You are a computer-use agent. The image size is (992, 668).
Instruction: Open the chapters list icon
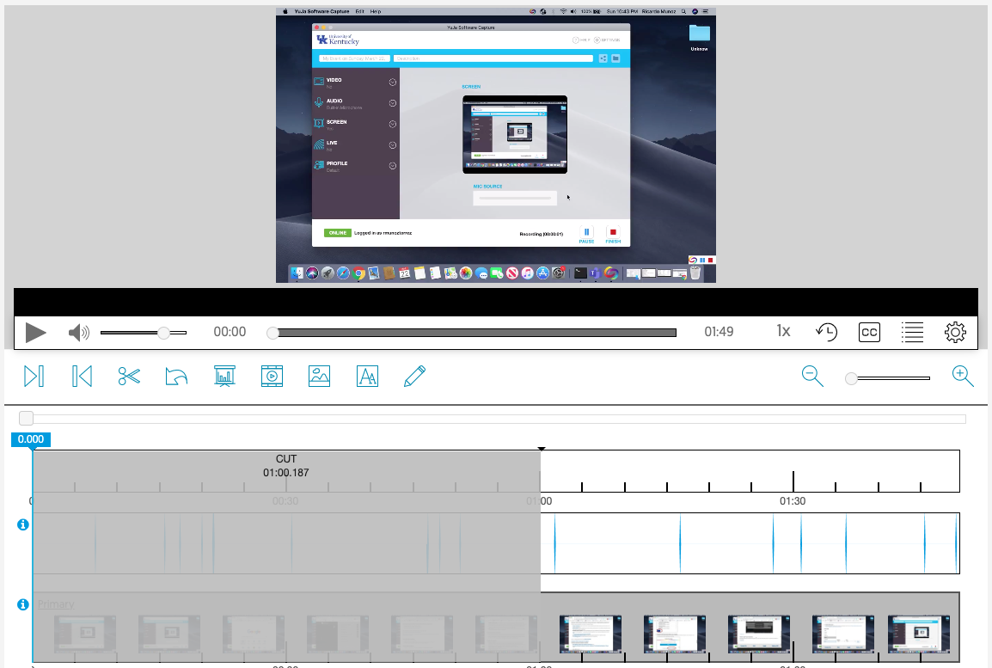(x=912, y=332)
